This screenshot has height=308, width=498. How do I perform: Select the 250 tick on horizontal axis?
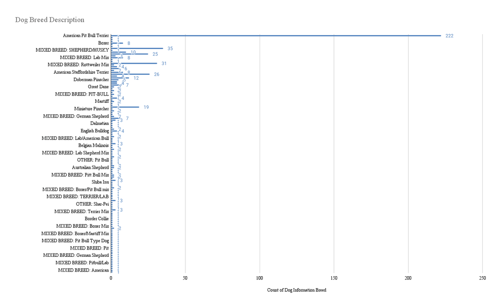[482, 278]
